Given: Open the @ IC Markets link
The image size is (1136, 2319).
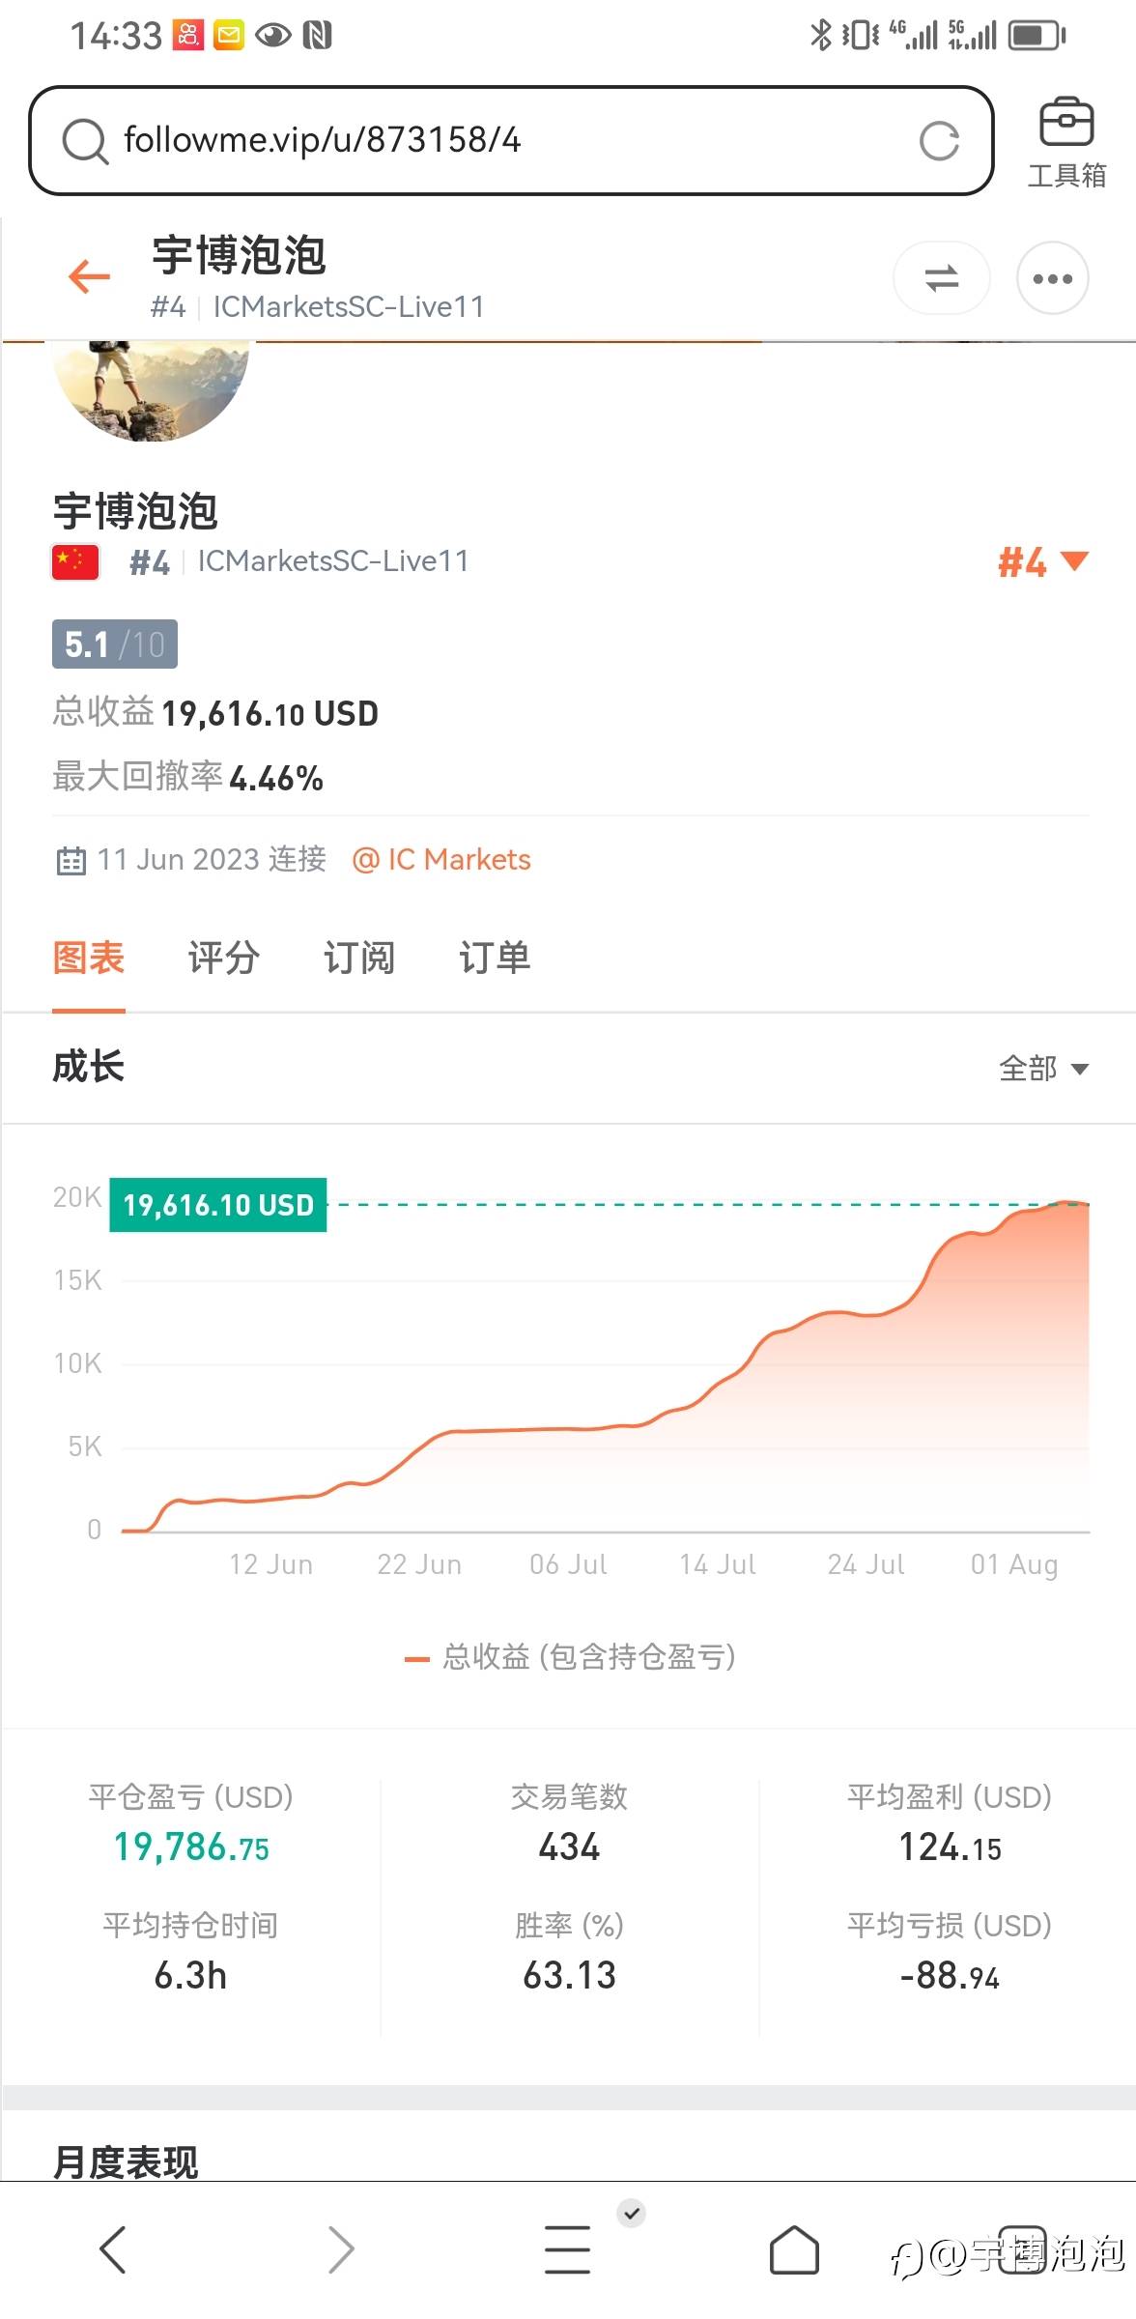Looking at the screenshot, I should tap(441, 860).
